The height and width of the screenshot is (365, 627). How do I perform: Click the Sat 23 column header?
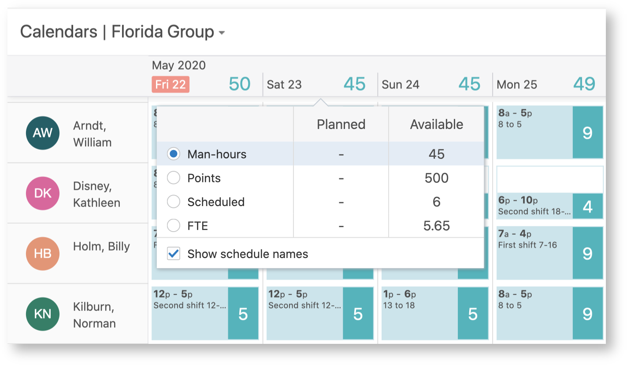pos(284,85)
